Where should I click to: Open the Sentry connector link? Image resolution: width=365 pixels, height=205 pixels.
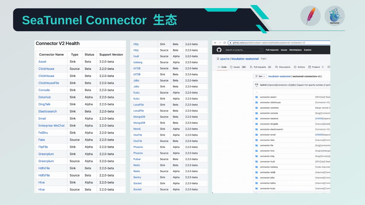pos(137,177)
